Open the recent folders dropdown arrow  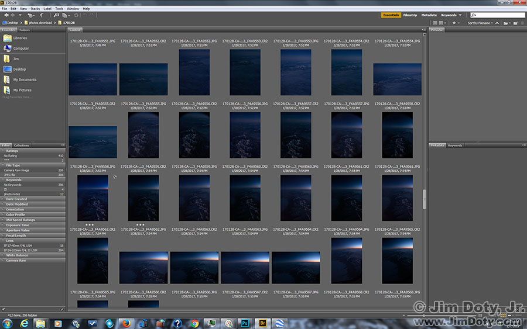[x=20, y=15]
